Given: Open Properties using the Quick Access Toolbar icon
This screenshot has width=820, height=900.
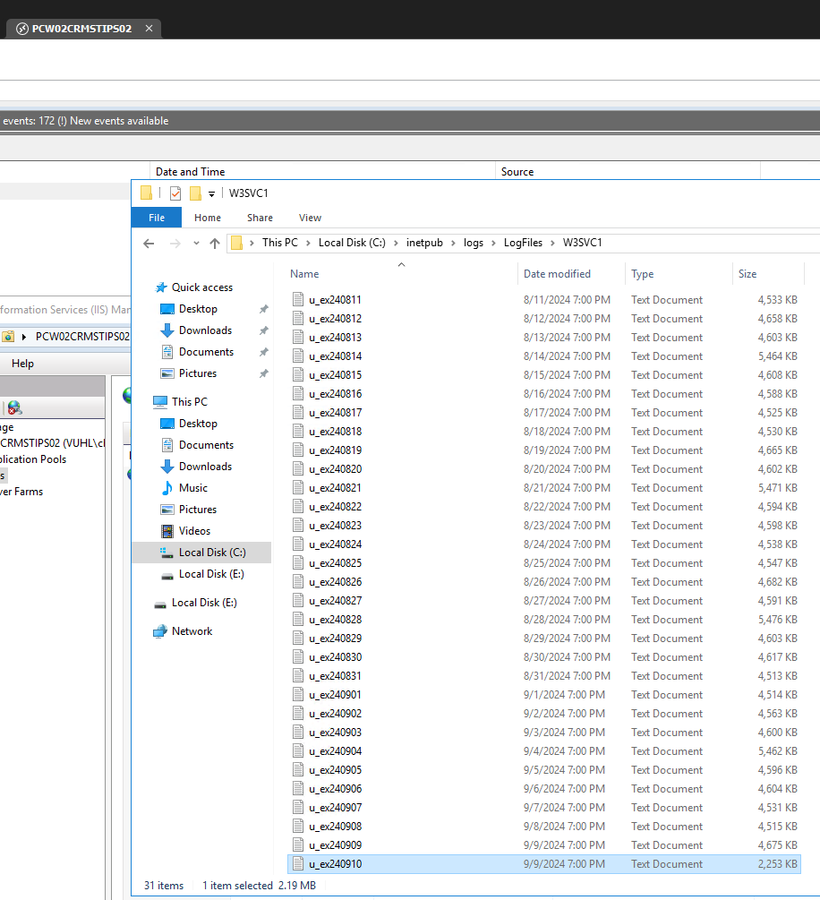Looking at the screenshot, I should click(x=175, y=193).
